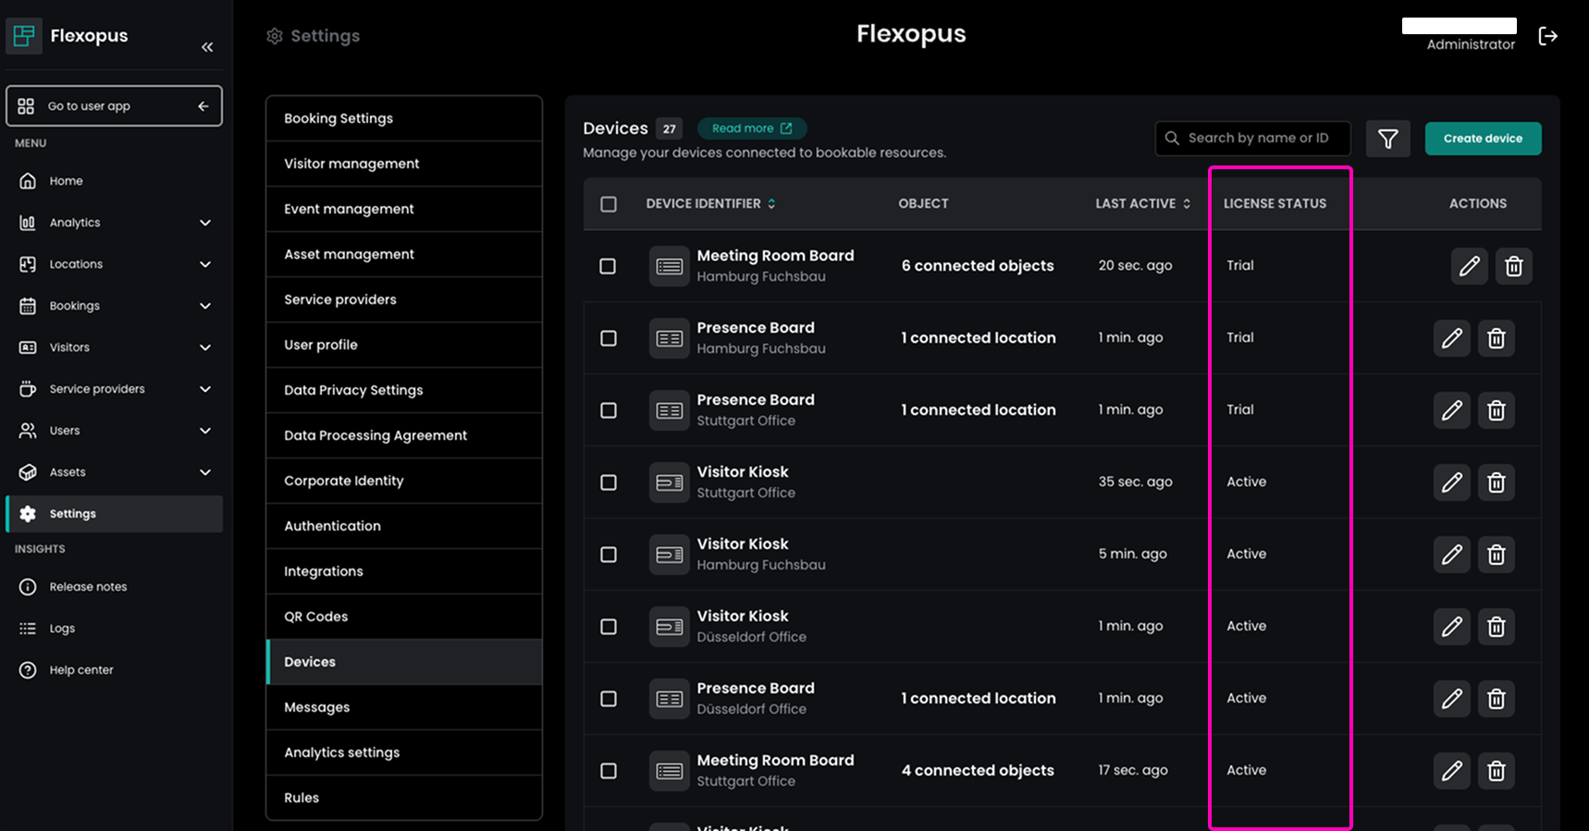The height and width of the screenshot is (831, 1589).
Task: Open Corporate Identity settings
Action: 404,481
